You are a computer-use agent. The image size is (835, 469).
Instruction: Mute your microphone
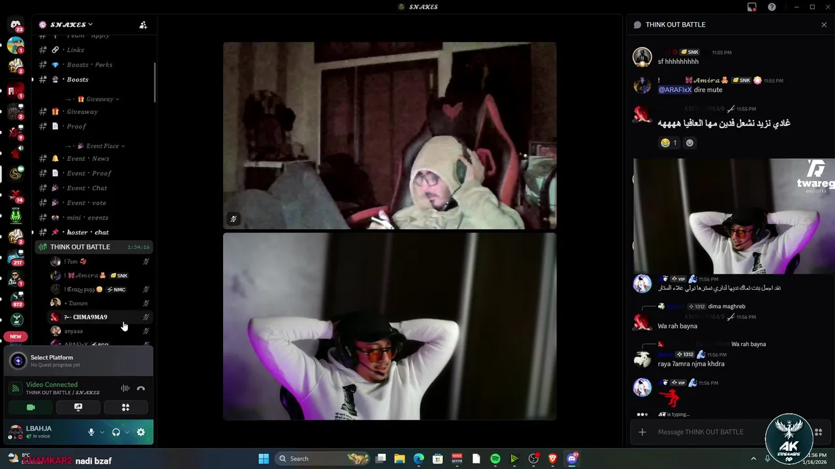click(91, 432)
